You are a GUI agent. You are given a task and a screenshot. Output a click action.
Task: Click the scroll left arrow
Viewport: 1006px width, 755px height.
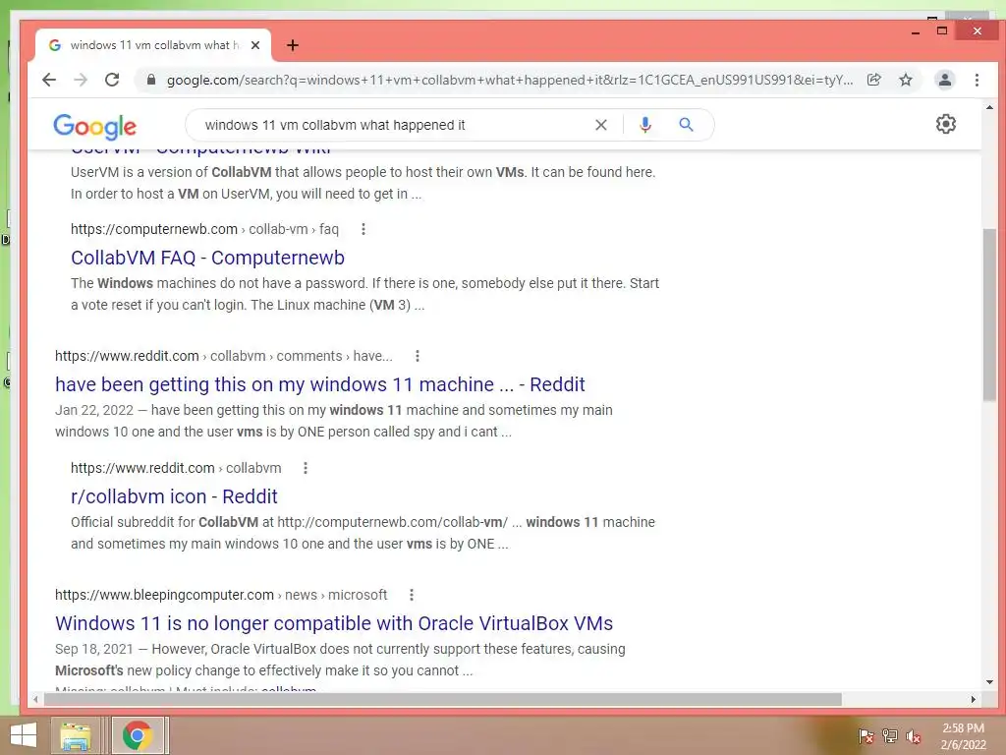[x=35, y=699]
